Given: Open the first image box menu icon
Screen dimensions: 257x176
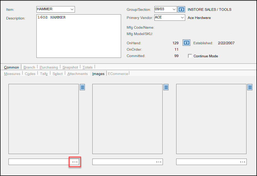Looking at the screenshot, I should [82, 87].
